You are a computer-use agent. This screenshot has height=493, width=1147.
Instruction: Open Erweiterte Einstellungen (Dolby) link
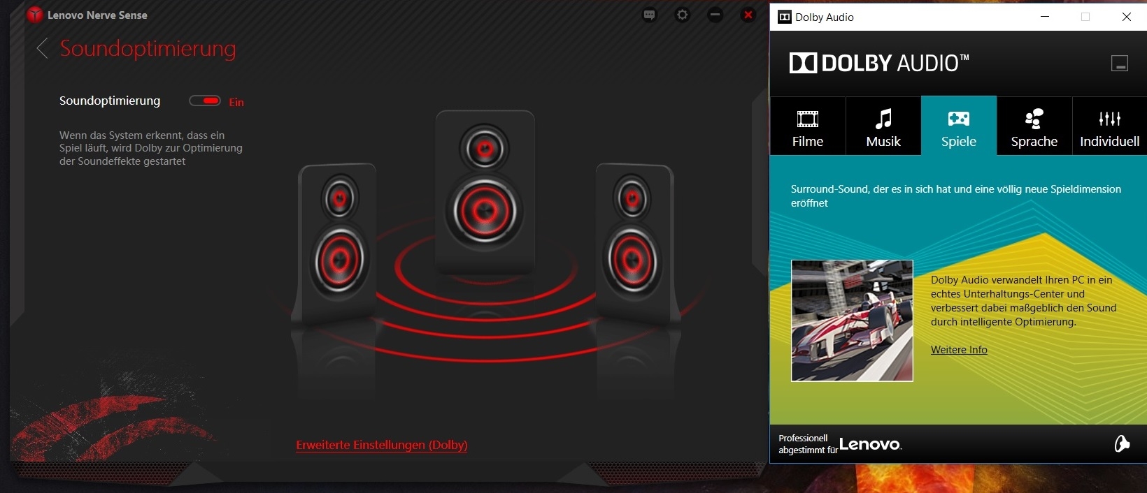[382, 445]
